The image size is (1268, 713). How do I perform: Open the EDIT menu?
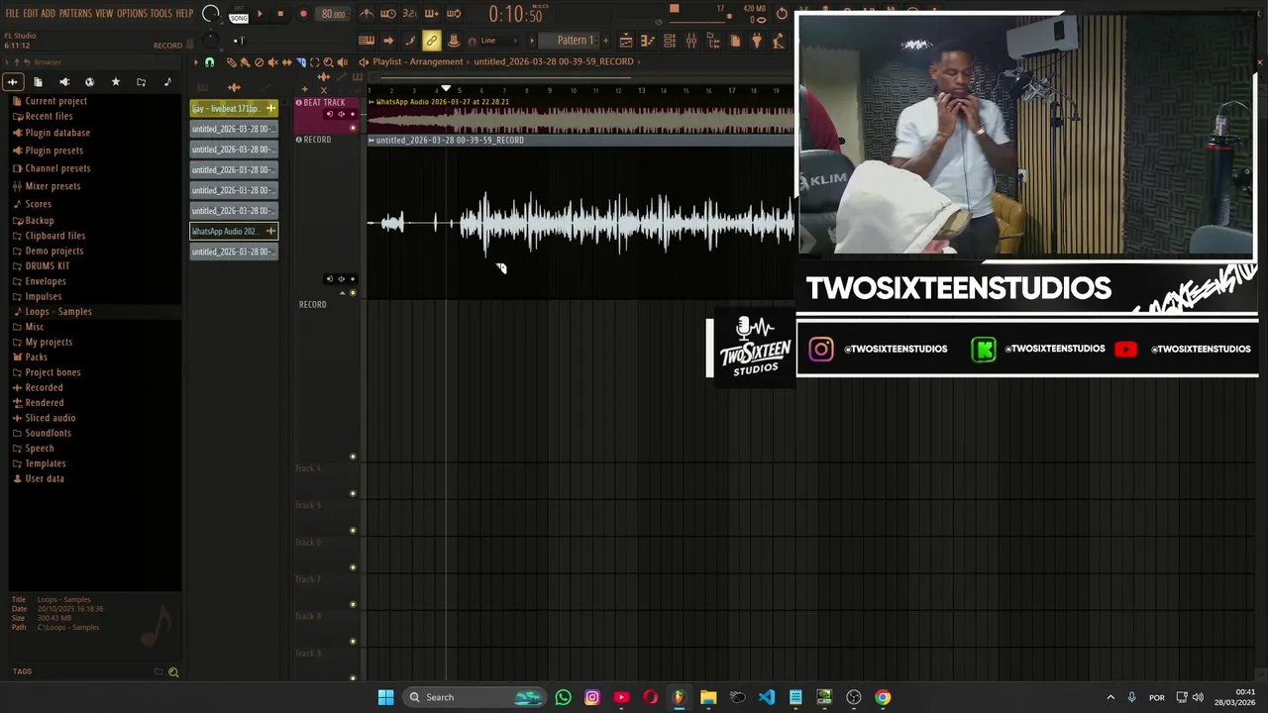click(30, 13)
